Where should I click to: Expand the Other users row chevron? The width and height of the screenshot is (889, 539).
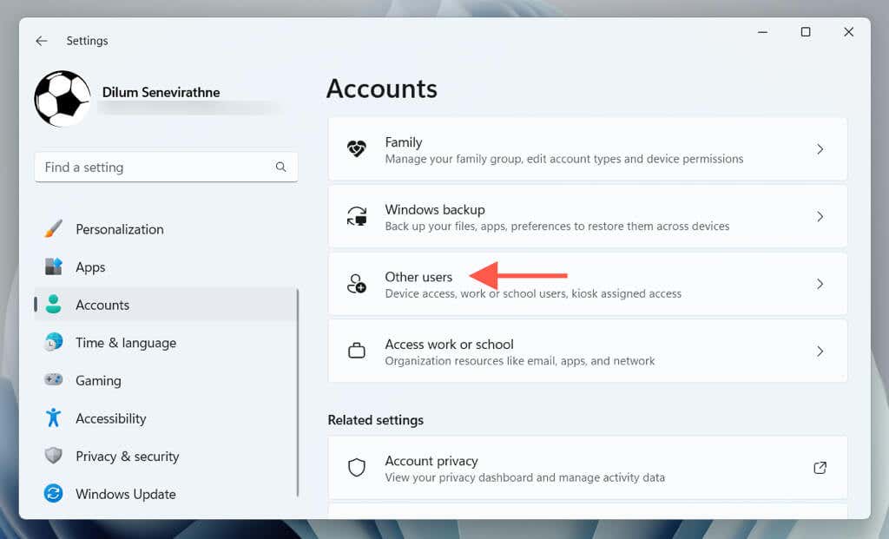820,284
